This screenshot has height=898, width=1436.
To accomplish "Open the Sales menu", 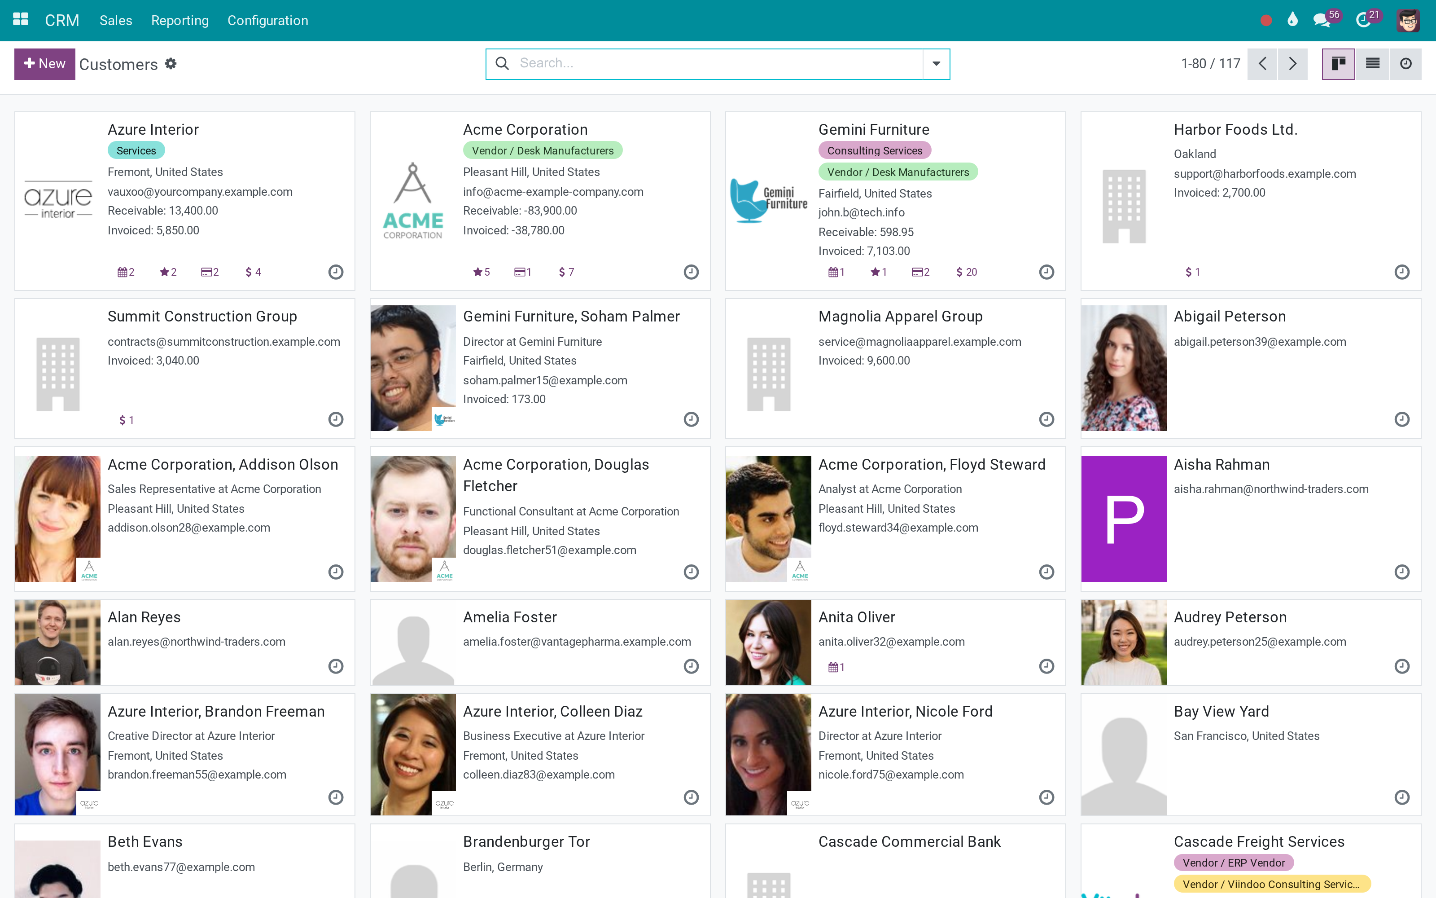I will coord(116,20).
